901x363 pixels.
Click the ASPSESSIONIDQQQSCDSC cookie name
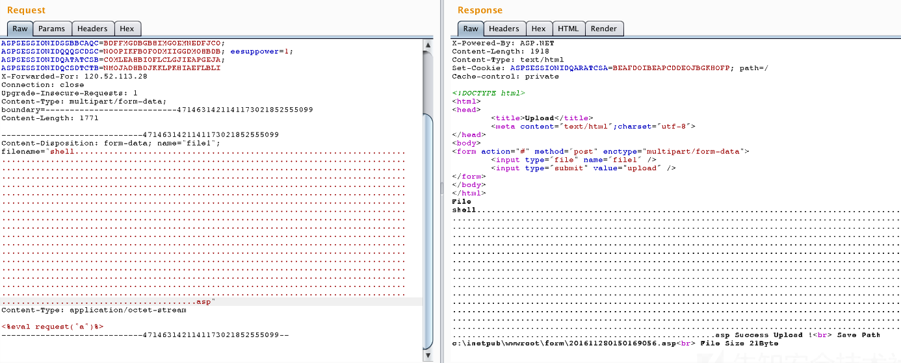tap(50, 51)
